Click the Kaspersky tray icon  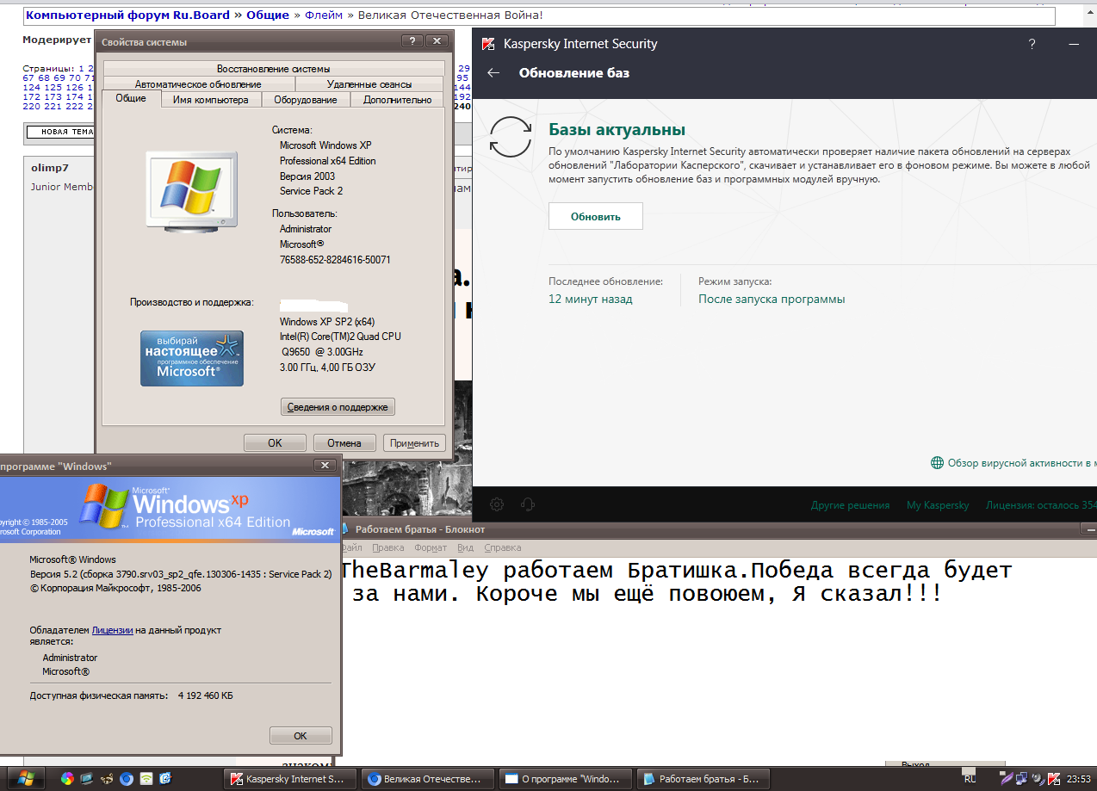(x=1054, y=779)
